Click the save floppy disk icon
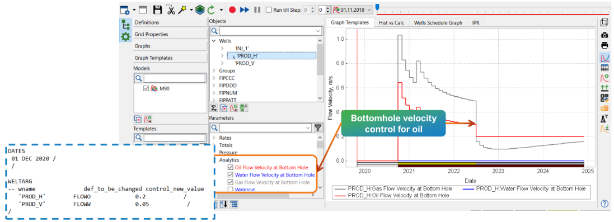 pos(157,10)
